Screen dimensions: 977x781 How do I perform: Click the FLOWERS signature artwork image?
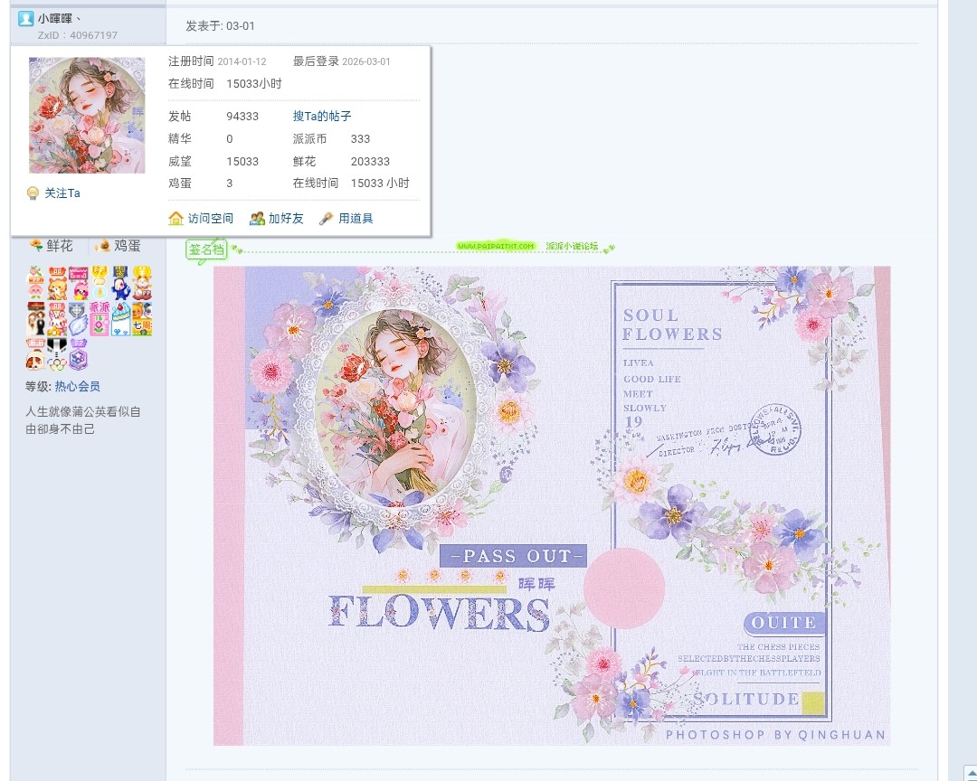pyautogui.click(x=552, y=506)
